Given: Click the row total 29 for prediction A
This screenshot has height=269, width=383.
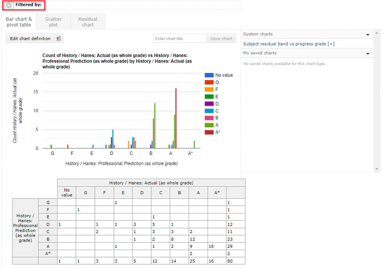Looking at the screenshot, I should [236, 247].
